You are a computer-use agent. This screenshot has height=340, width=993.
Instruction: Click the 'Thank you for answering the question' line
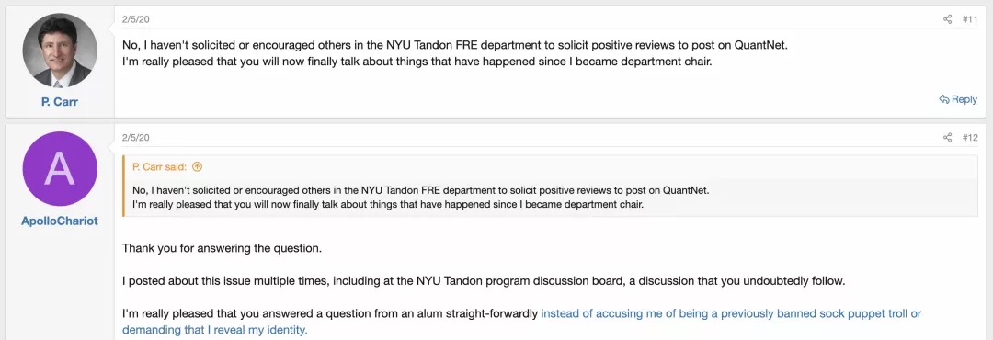click(223, 248)
